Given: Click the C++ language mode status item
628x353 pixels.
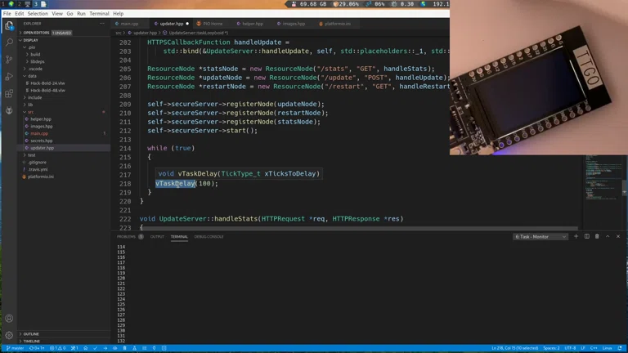Looking at the screenshot, I should 594,348.
